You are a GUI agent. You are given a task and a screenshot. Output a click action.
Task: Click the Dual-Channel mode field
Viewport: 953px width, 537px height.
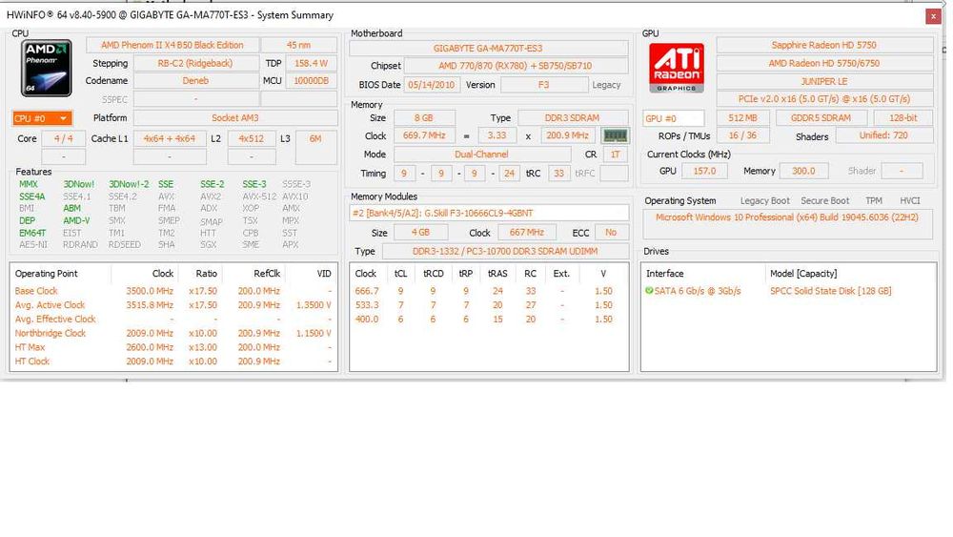[x=482, y=155]
